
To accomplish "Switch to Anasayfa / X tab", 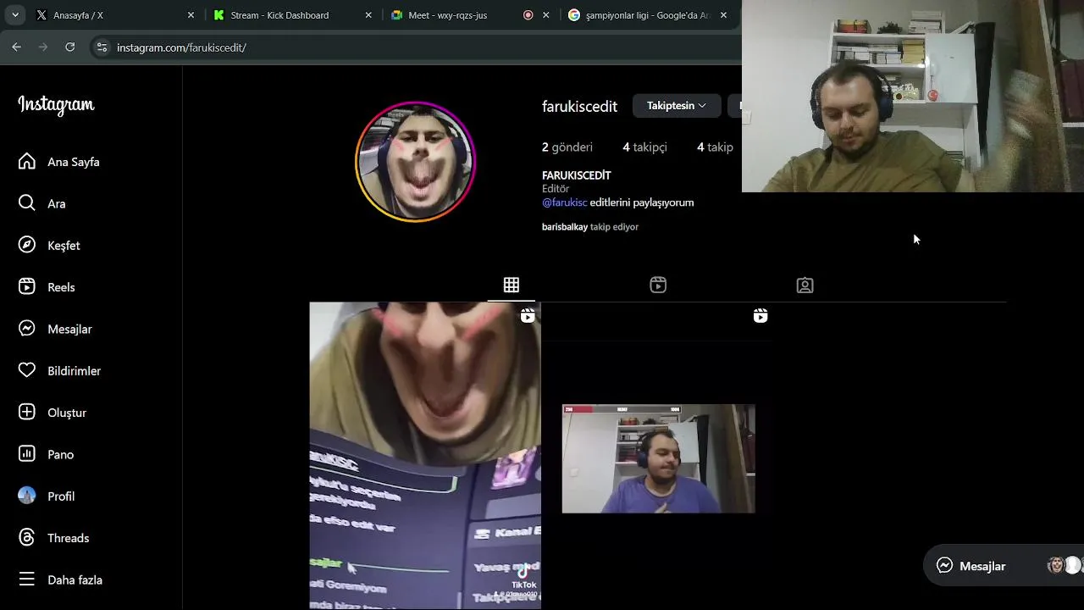I will pos(114,15).
